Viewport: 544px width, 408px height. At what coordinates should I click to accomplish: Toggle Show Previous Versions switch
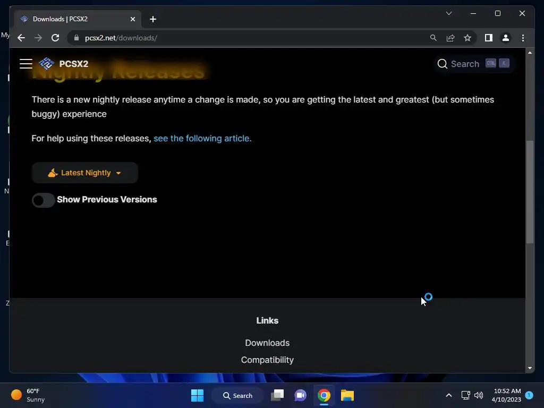click(x=44, y=200)
